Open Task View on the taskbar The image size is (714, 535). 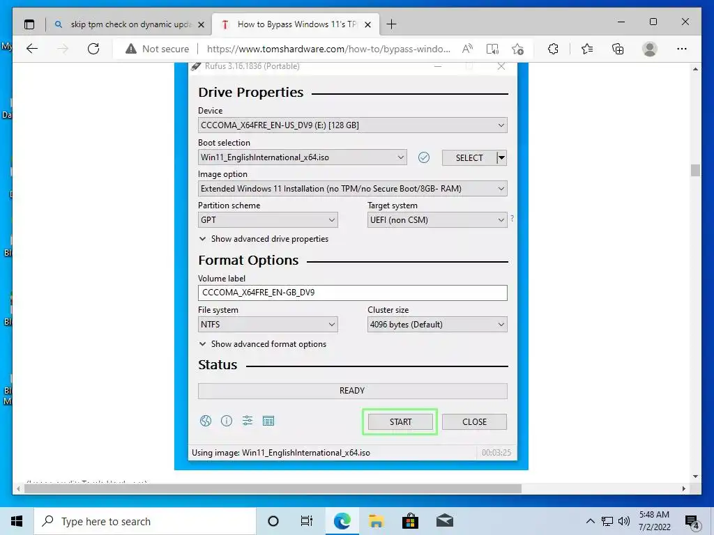[x=307, y=521]
